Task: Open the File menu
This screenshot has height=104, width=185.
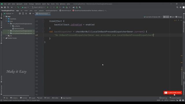Action: [5, 4]
